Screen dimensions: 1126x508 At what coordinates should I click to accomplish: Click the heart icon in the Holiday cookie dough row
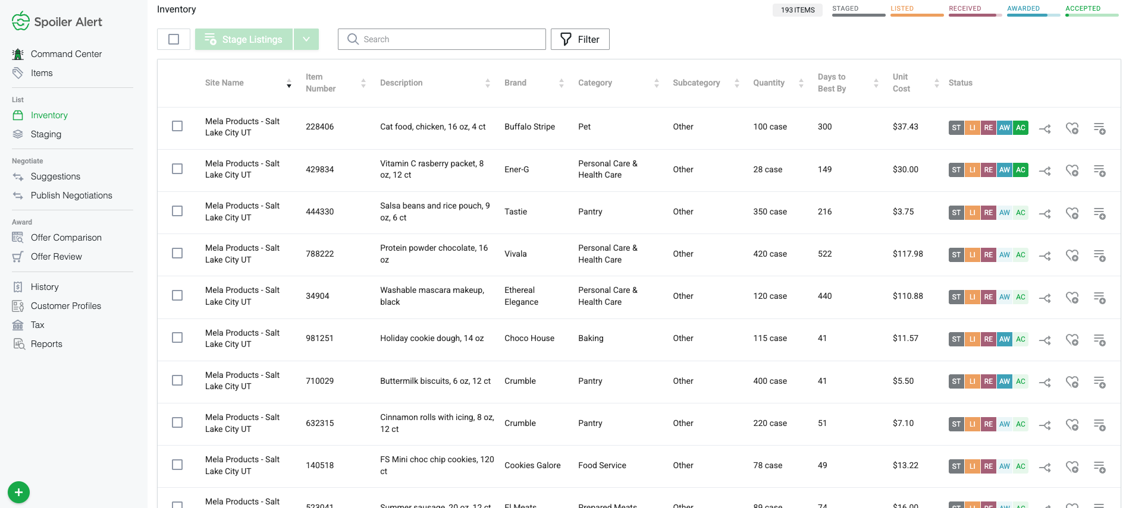(x=1072, y=340)
